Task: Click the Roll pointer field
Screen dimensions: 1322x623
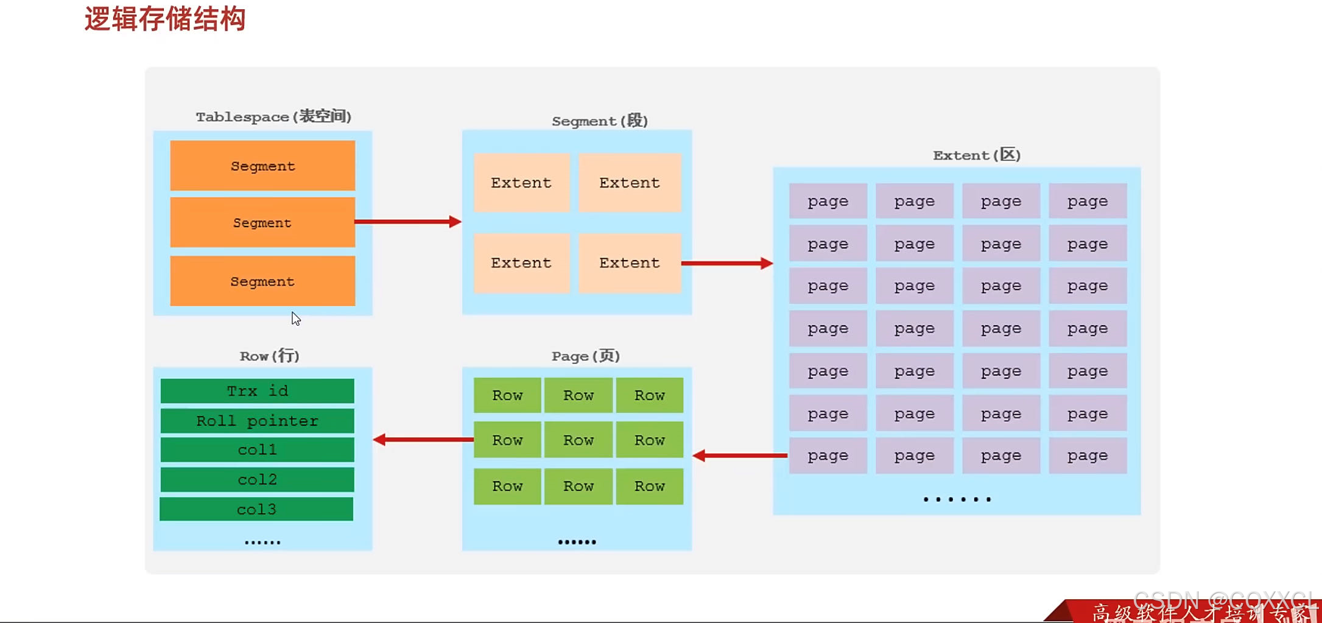Action: point(257,421)
